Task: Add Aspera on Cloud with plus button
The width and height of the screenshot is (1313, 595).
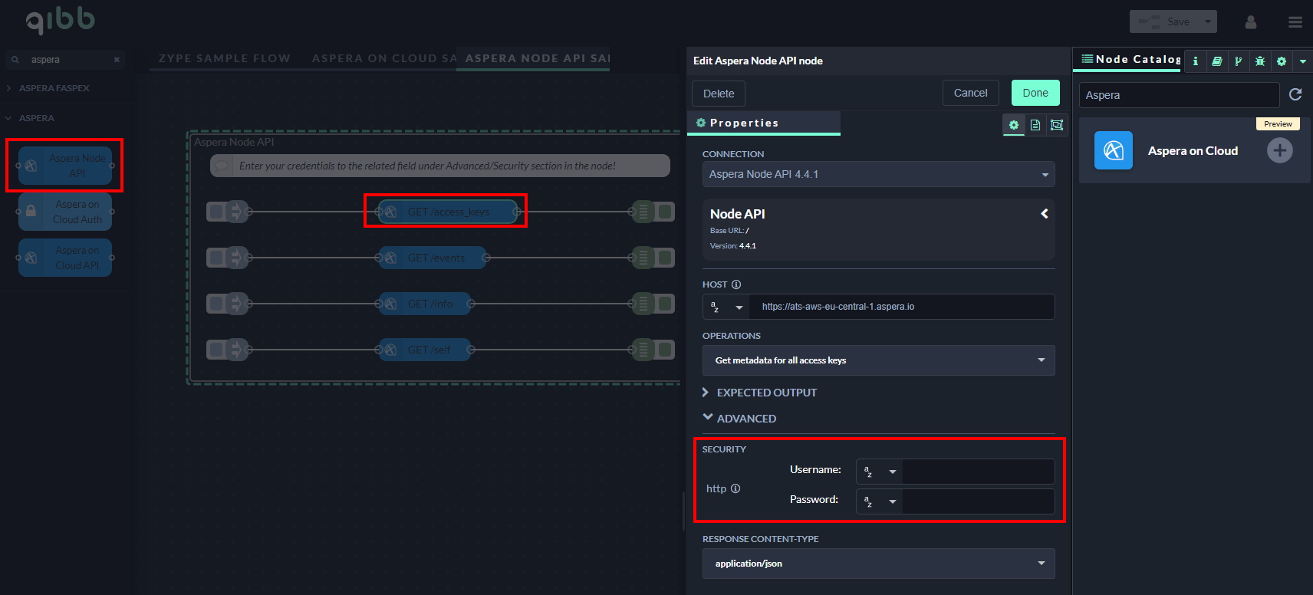Action: (1279, 150)
